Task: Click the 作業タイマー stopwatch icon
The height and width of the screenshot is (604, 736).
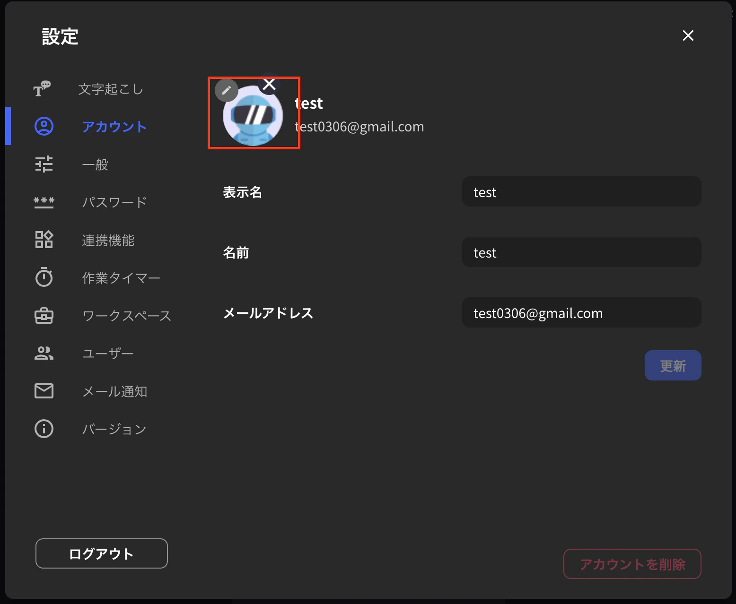Action: (44, 277)
